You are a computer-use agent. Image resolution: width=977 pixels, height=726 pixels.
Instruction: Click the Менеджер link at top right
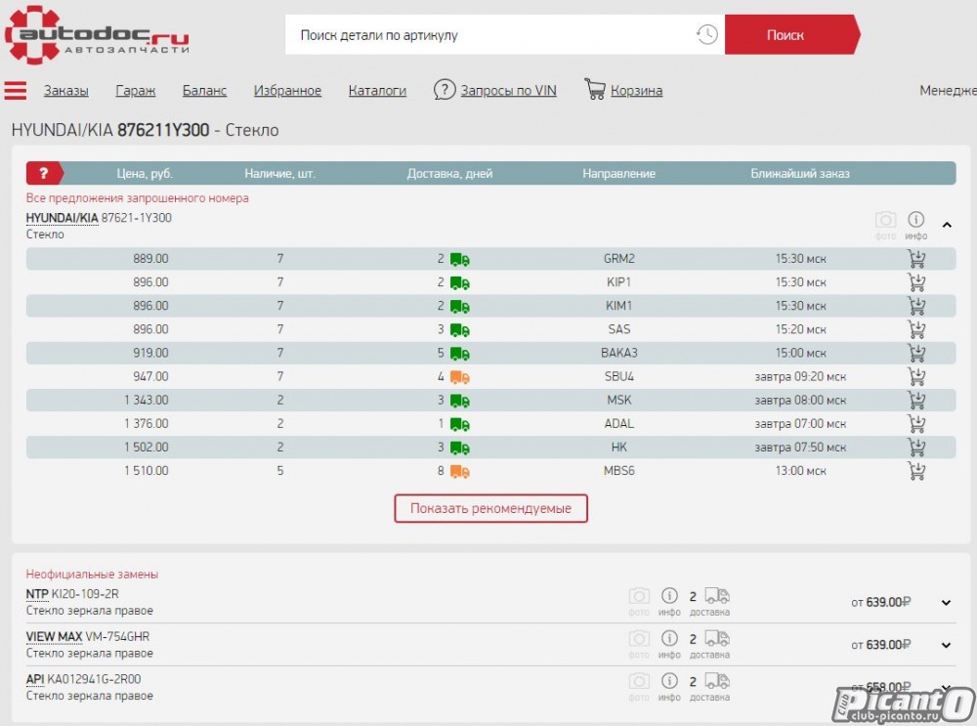click(948, 90)
